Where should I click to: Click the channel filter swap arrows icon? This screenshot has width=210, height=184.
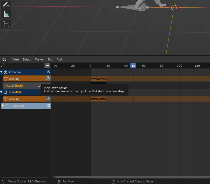point(47,66)
